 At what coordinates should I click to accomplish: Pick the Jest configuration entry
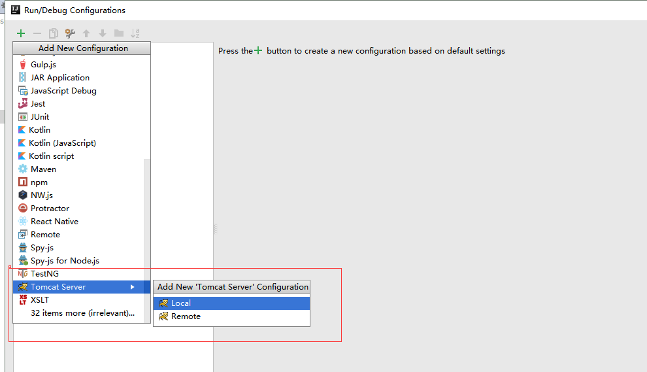pos(82,104)
